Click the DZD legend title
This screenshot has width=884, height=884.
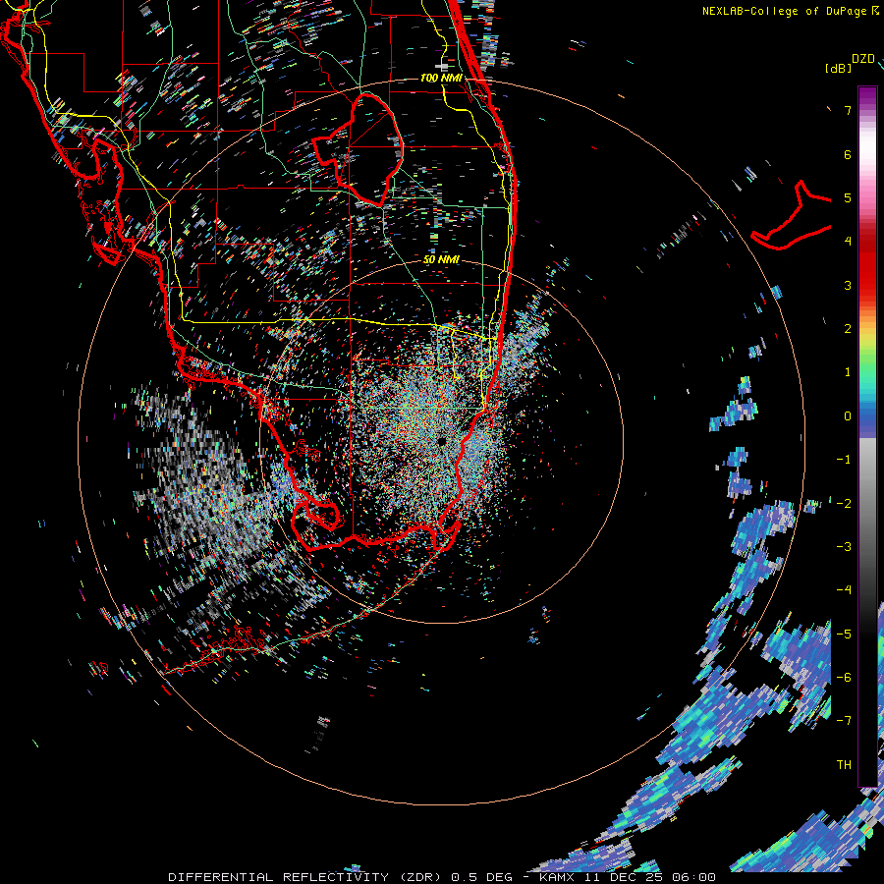863,59
